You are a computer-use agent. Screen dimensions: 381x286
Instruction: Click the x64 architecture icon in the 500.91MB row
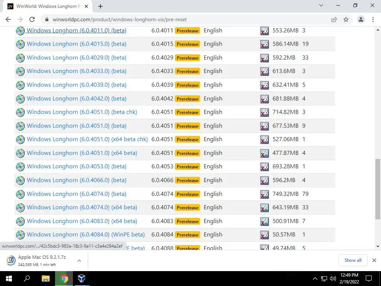[265, 221]
